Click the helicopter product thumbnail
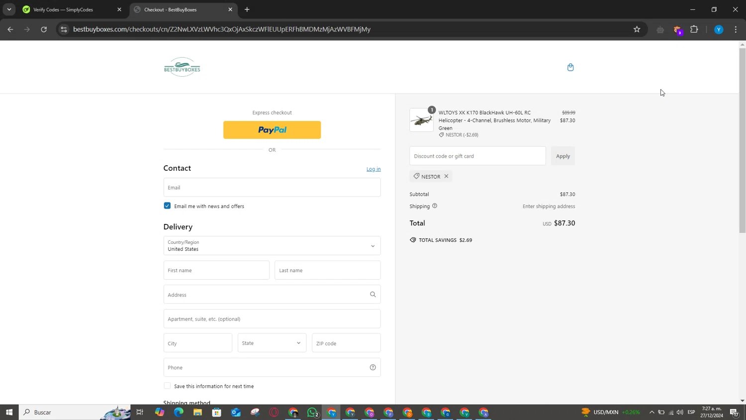Viewport: 746px width, 420px height. click(421, 120)
